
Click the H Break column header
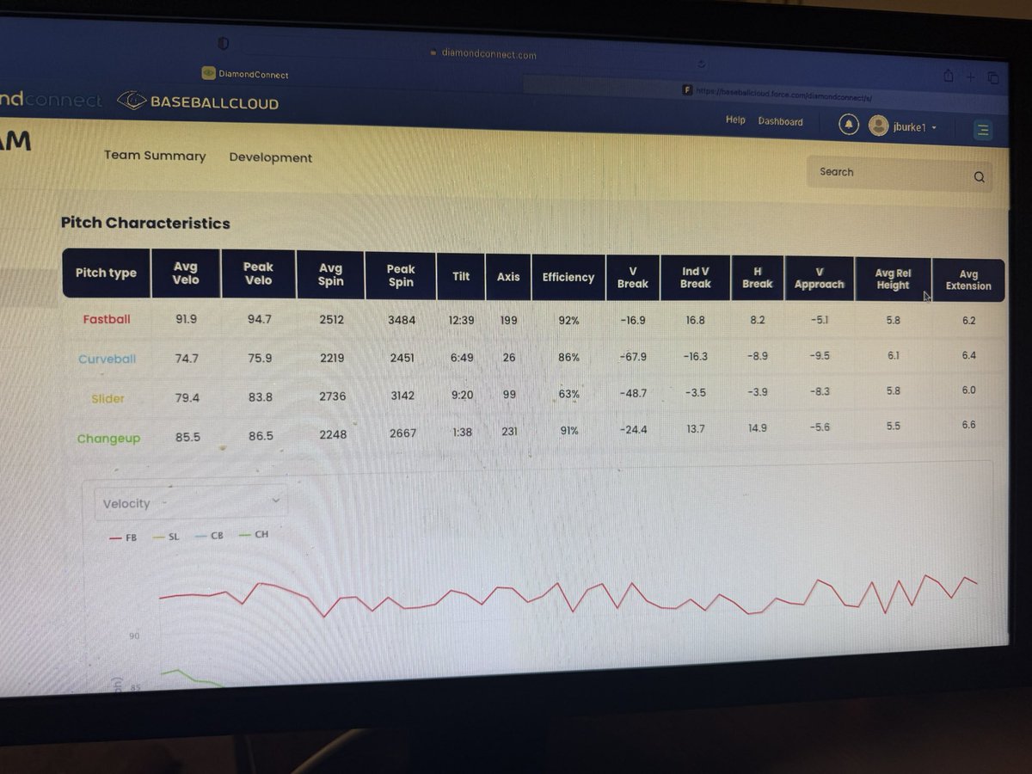click(x=758, y=278)
